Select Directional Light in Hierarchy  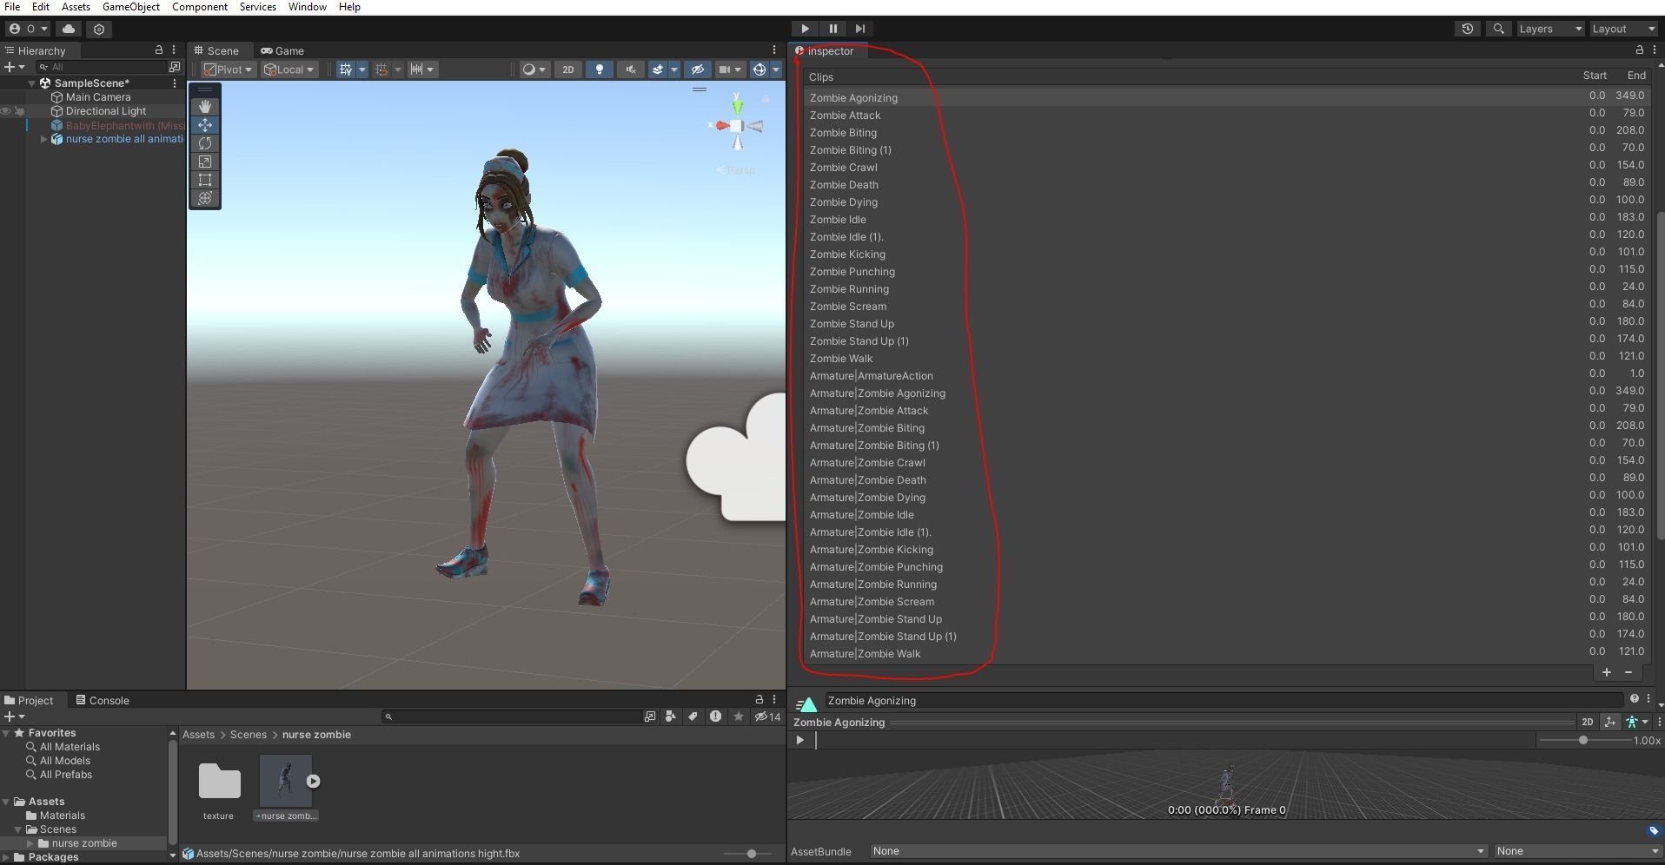coord(105,111)
